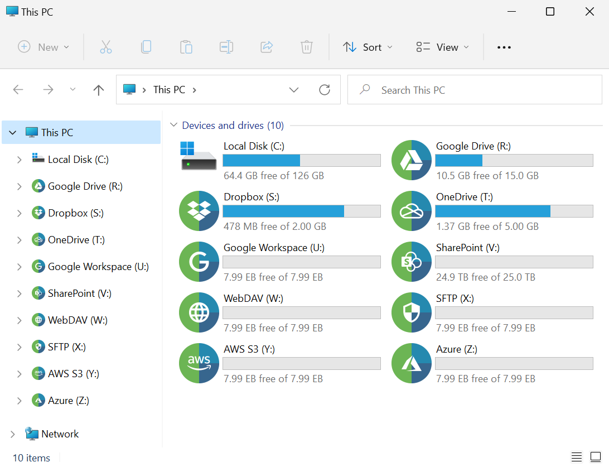Open the Sort menu
Viewport: 609px width, 467px height.
tap(368, 47)
